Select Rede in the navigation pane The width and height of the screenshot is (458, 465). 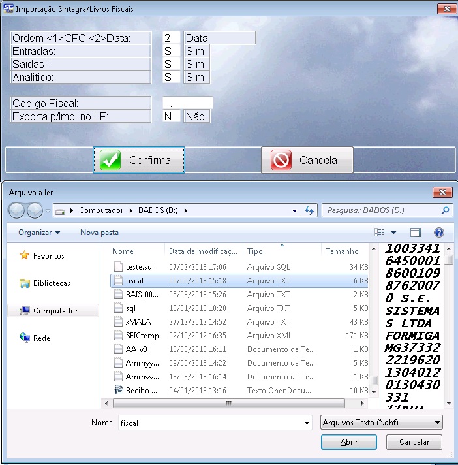click(x=35, y=338)
